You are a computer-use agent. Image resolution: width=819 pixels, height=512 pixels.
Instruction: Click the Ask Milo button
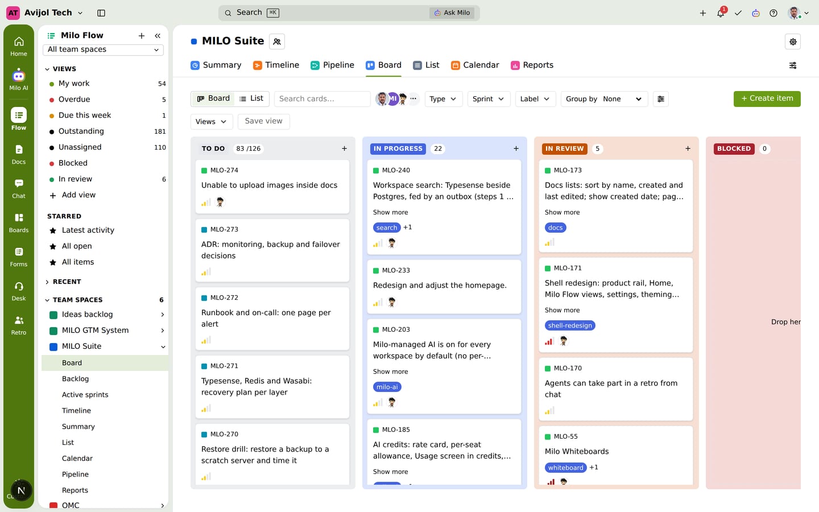[x=453, y=13]
